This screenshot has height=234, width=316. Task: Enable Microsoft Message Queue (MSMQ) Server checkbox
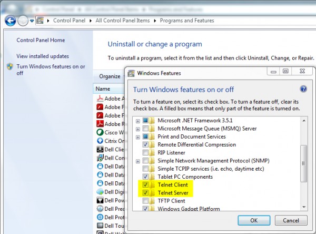(145, 129)
